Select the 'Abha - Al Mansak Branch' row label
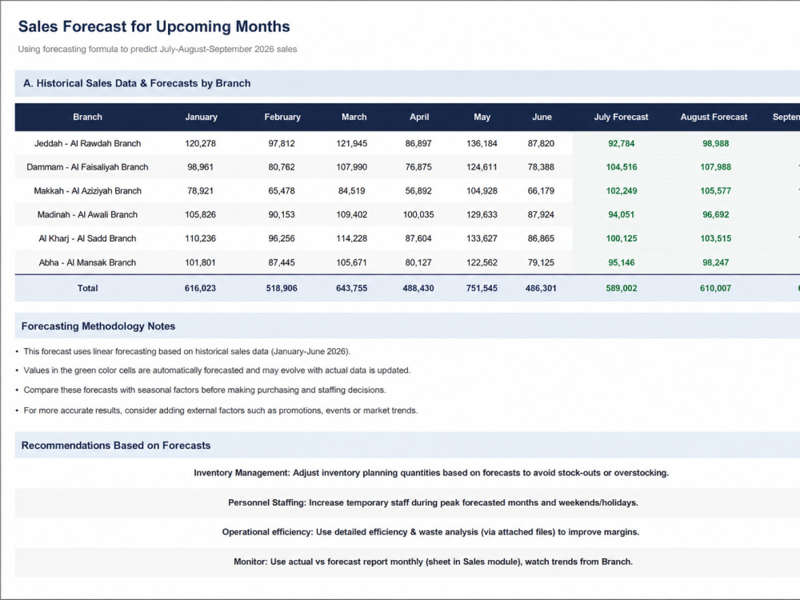 tap(87, 262)
